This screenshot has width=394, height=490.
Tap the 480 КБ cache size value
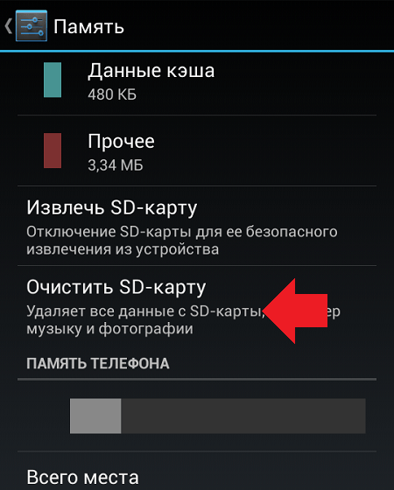coord(112,94)
